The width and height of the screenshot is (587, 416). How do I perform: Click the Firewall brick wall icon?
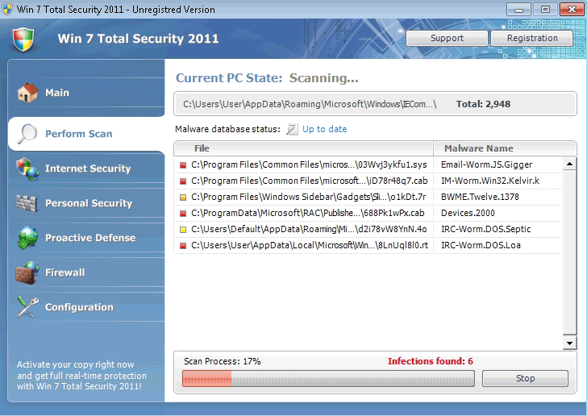pyautogui.click(x=27, y=272)
